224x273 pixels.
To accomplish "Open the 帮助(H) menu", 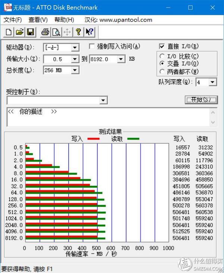I will coord(64,20).
